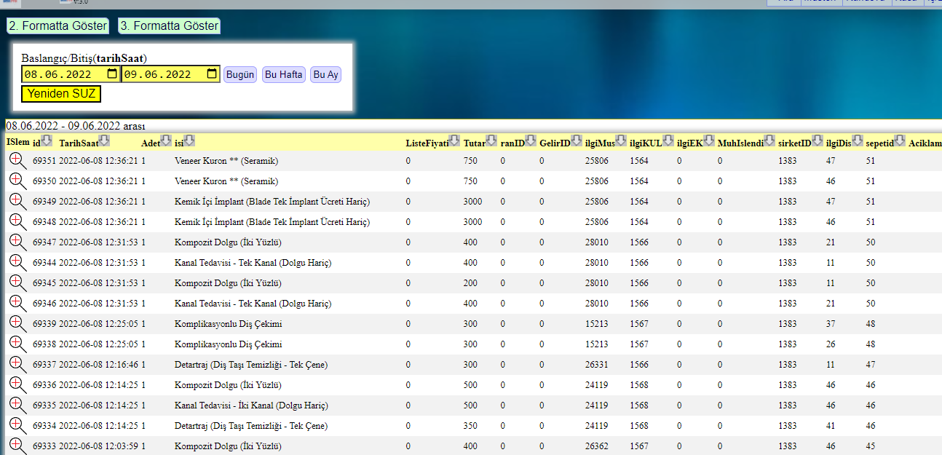Click the 2. Formatta Göster button
Viewport: 942px width, 455px height.
click(x=58, y=26)
